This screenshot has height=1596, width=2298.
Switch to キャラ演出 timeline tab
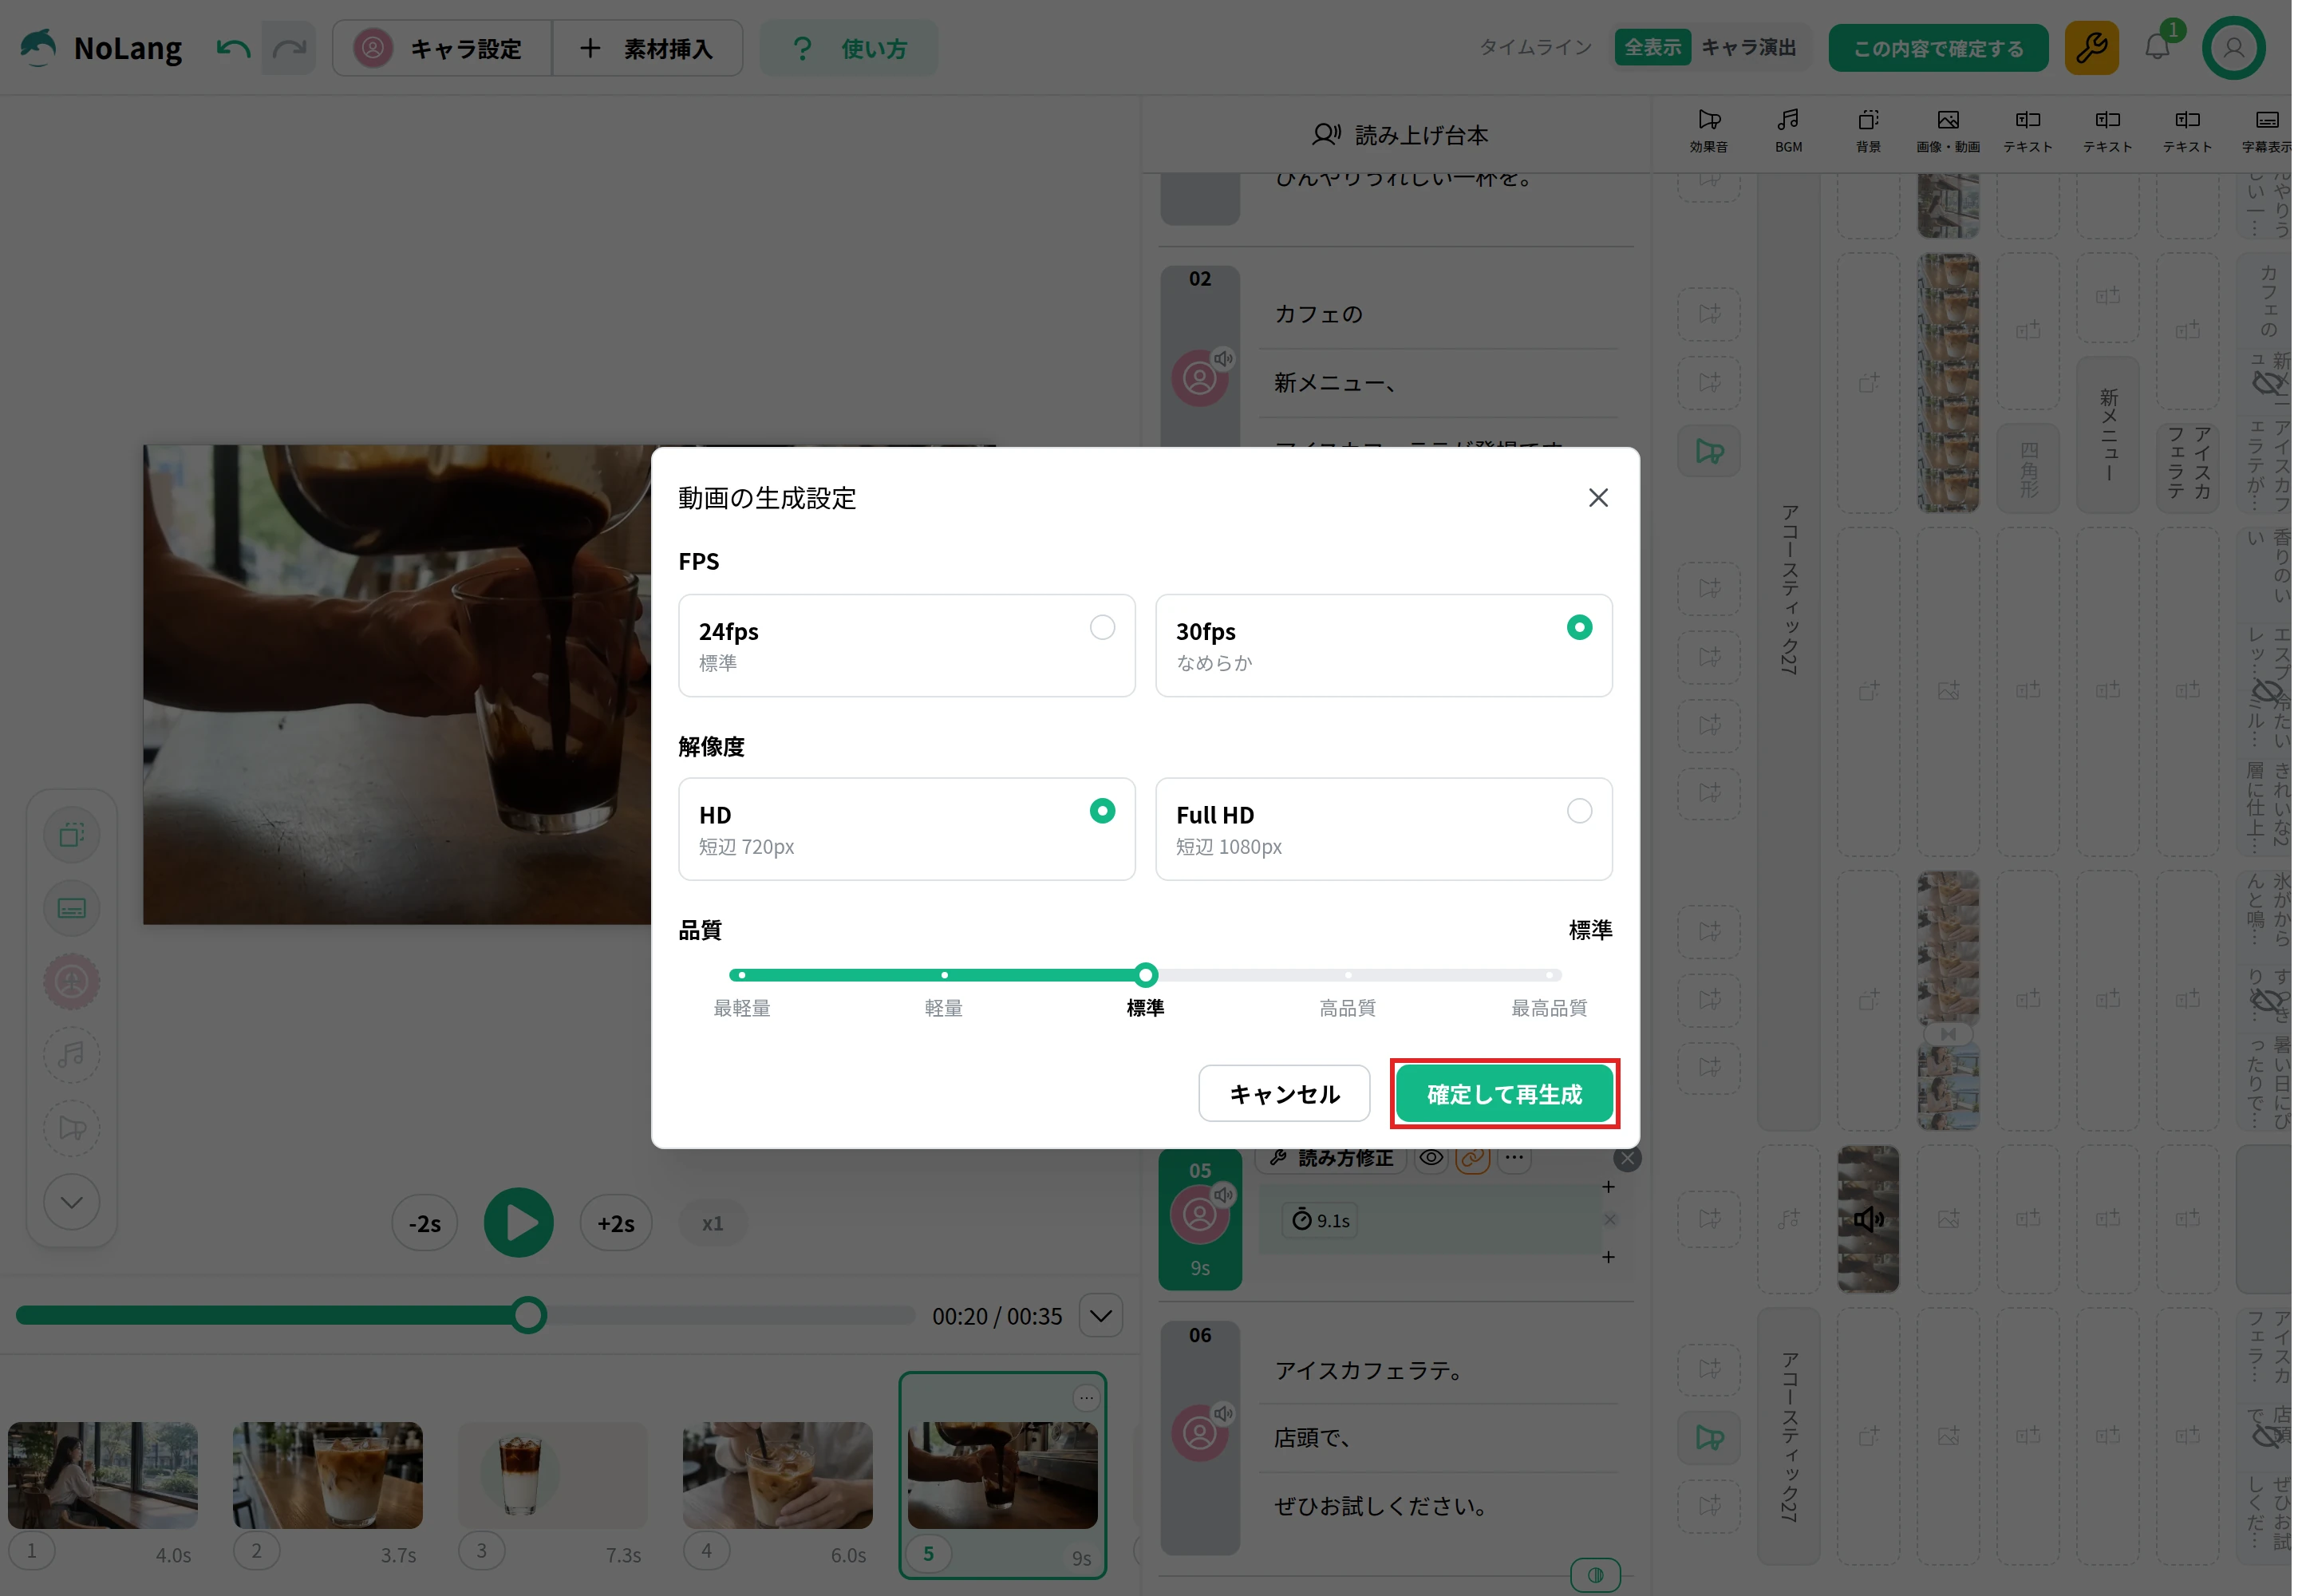(1749, 47)
